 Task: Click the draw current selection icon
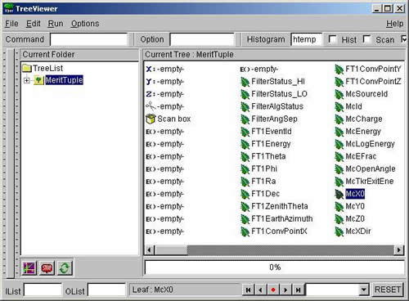tap(29, 268)
